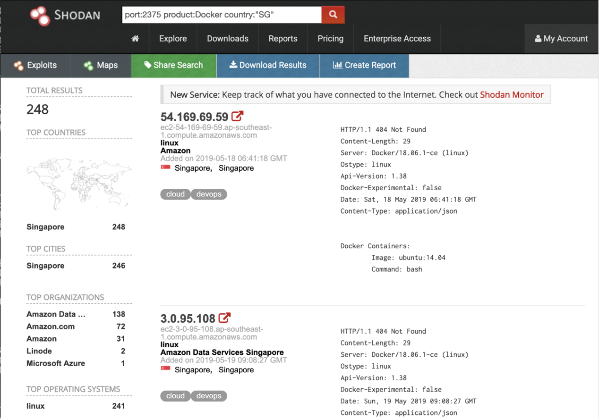Open external link icon for 54.169.69.59

[x=238, y=116]
